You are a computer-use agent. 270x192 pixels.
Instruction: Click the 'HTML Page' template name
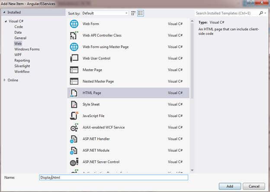(92, 93)
